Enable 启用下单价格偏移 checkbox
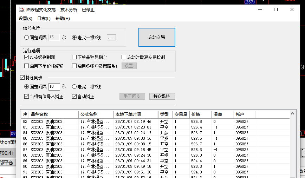 coord(26,66)
